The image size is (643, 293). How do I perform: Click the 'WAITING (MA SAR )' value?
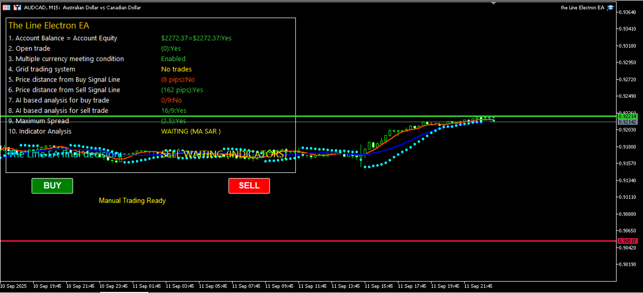[191, 131]
